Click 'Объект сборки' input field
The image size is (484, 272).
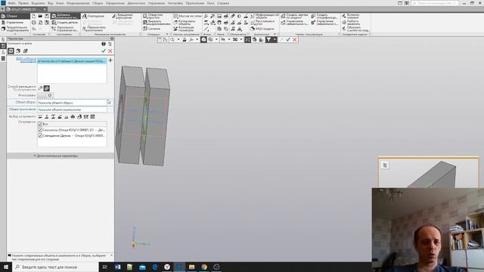tap(72, 103)
